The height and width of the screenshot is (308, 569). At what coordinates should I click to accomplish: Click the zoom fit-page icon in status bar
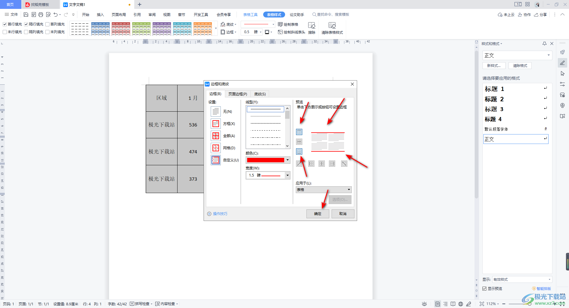coord(482,304)
